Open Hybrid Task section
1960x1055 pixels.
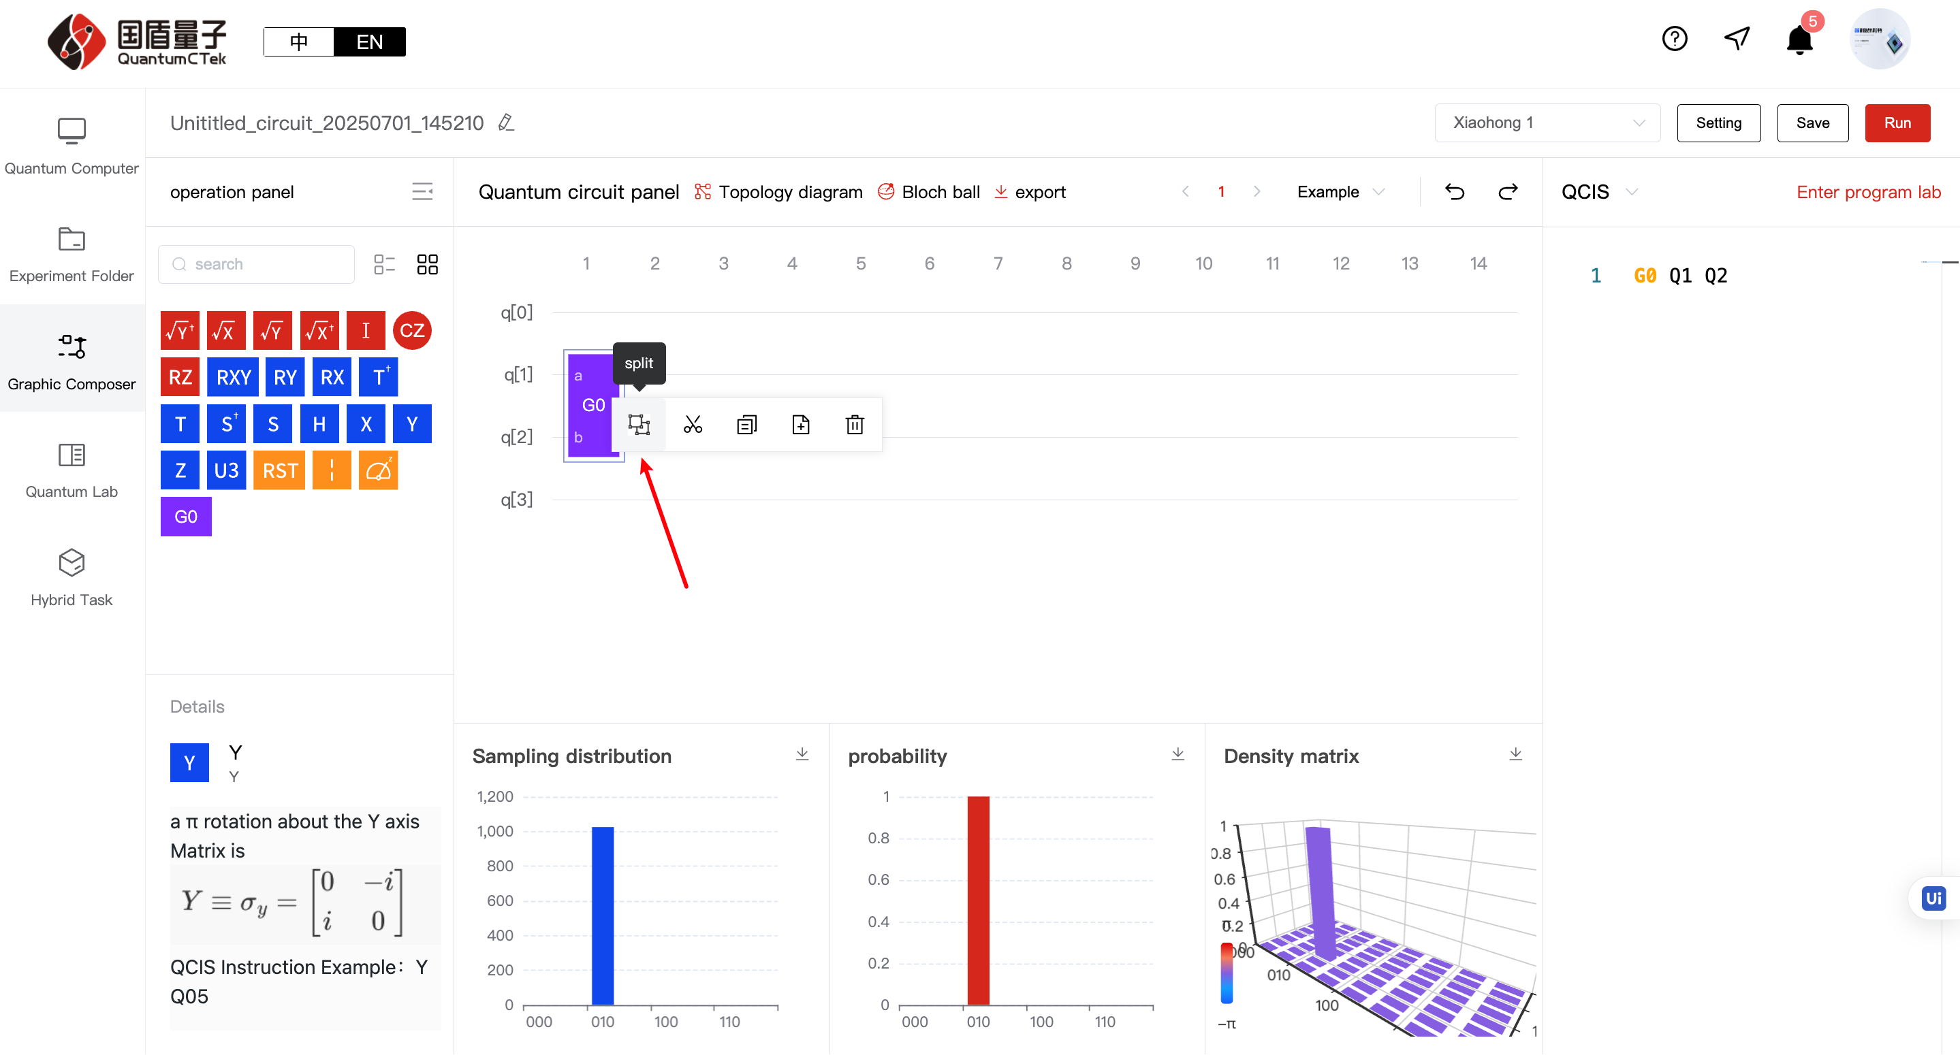click(x=72, y=579)
